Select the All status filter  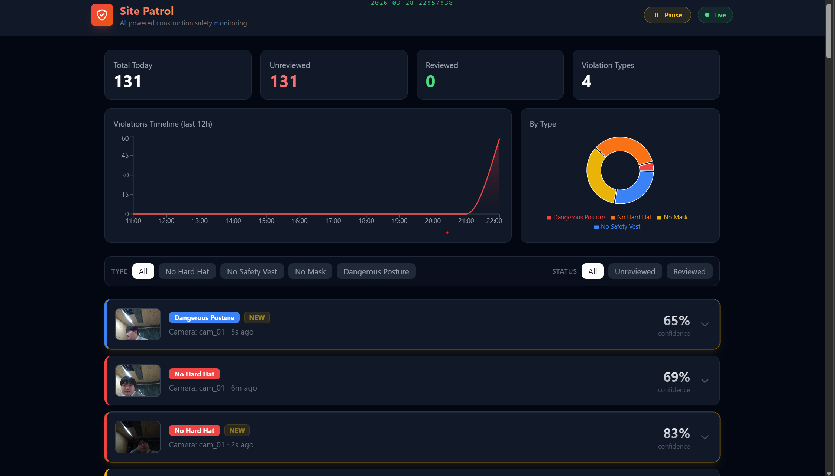[x=592, y=271]
